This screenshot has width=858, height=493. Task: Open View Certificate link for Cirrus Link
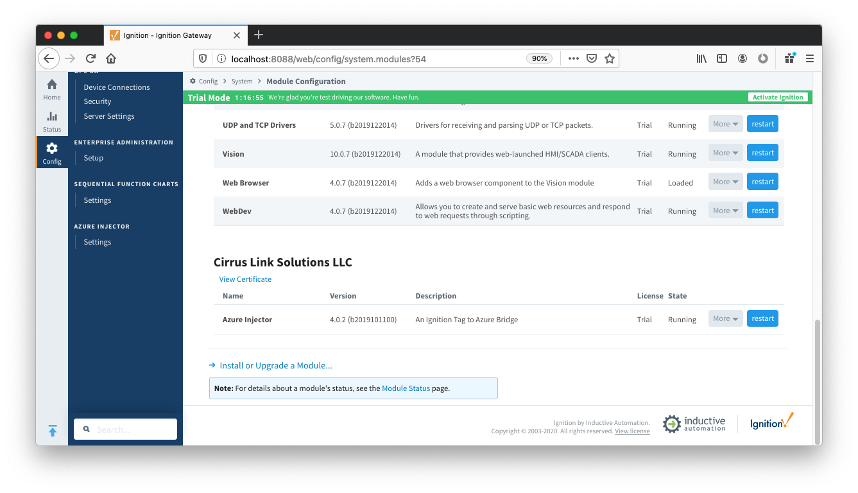coord(245,279)
